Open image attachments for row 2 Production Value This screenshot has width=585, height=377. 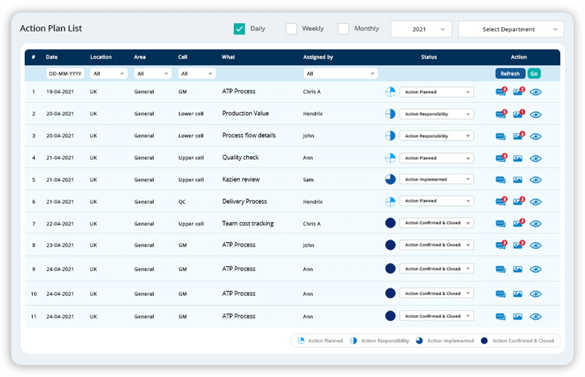point(518,114)
